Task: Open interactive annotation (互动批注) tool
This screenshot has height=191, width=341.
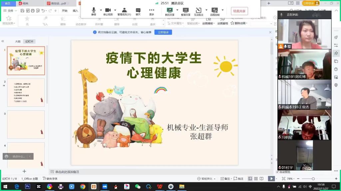Action: pyautogui.click(x=198, y=11)
